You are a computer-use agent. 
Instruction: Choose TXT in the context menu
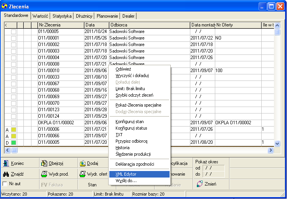[x=139, y=135]
